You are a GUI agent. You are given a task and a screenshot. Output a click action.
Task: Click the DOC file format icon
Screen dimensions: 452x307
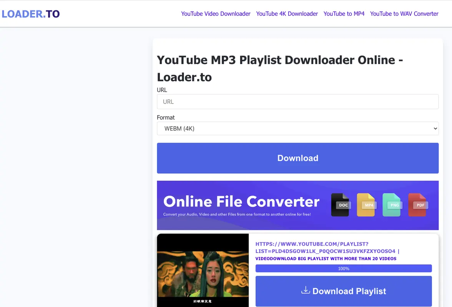point(341,205)
